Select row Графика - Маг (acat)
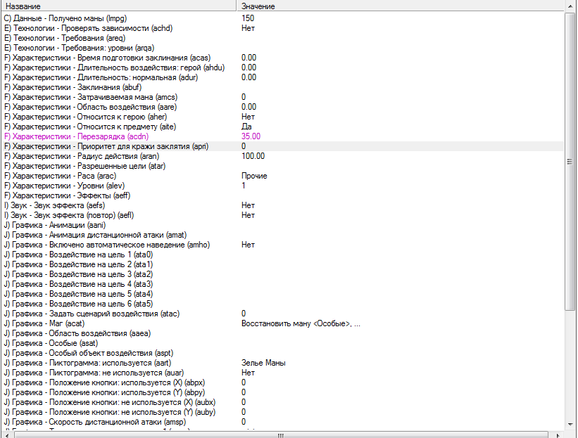Screen dimensions: 578x438 click(x=283, y=323)
